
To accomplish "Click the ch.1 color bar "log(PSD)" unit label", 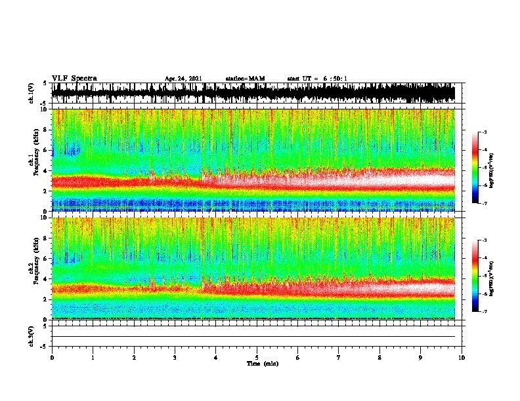I will click(x=491, y=171).
